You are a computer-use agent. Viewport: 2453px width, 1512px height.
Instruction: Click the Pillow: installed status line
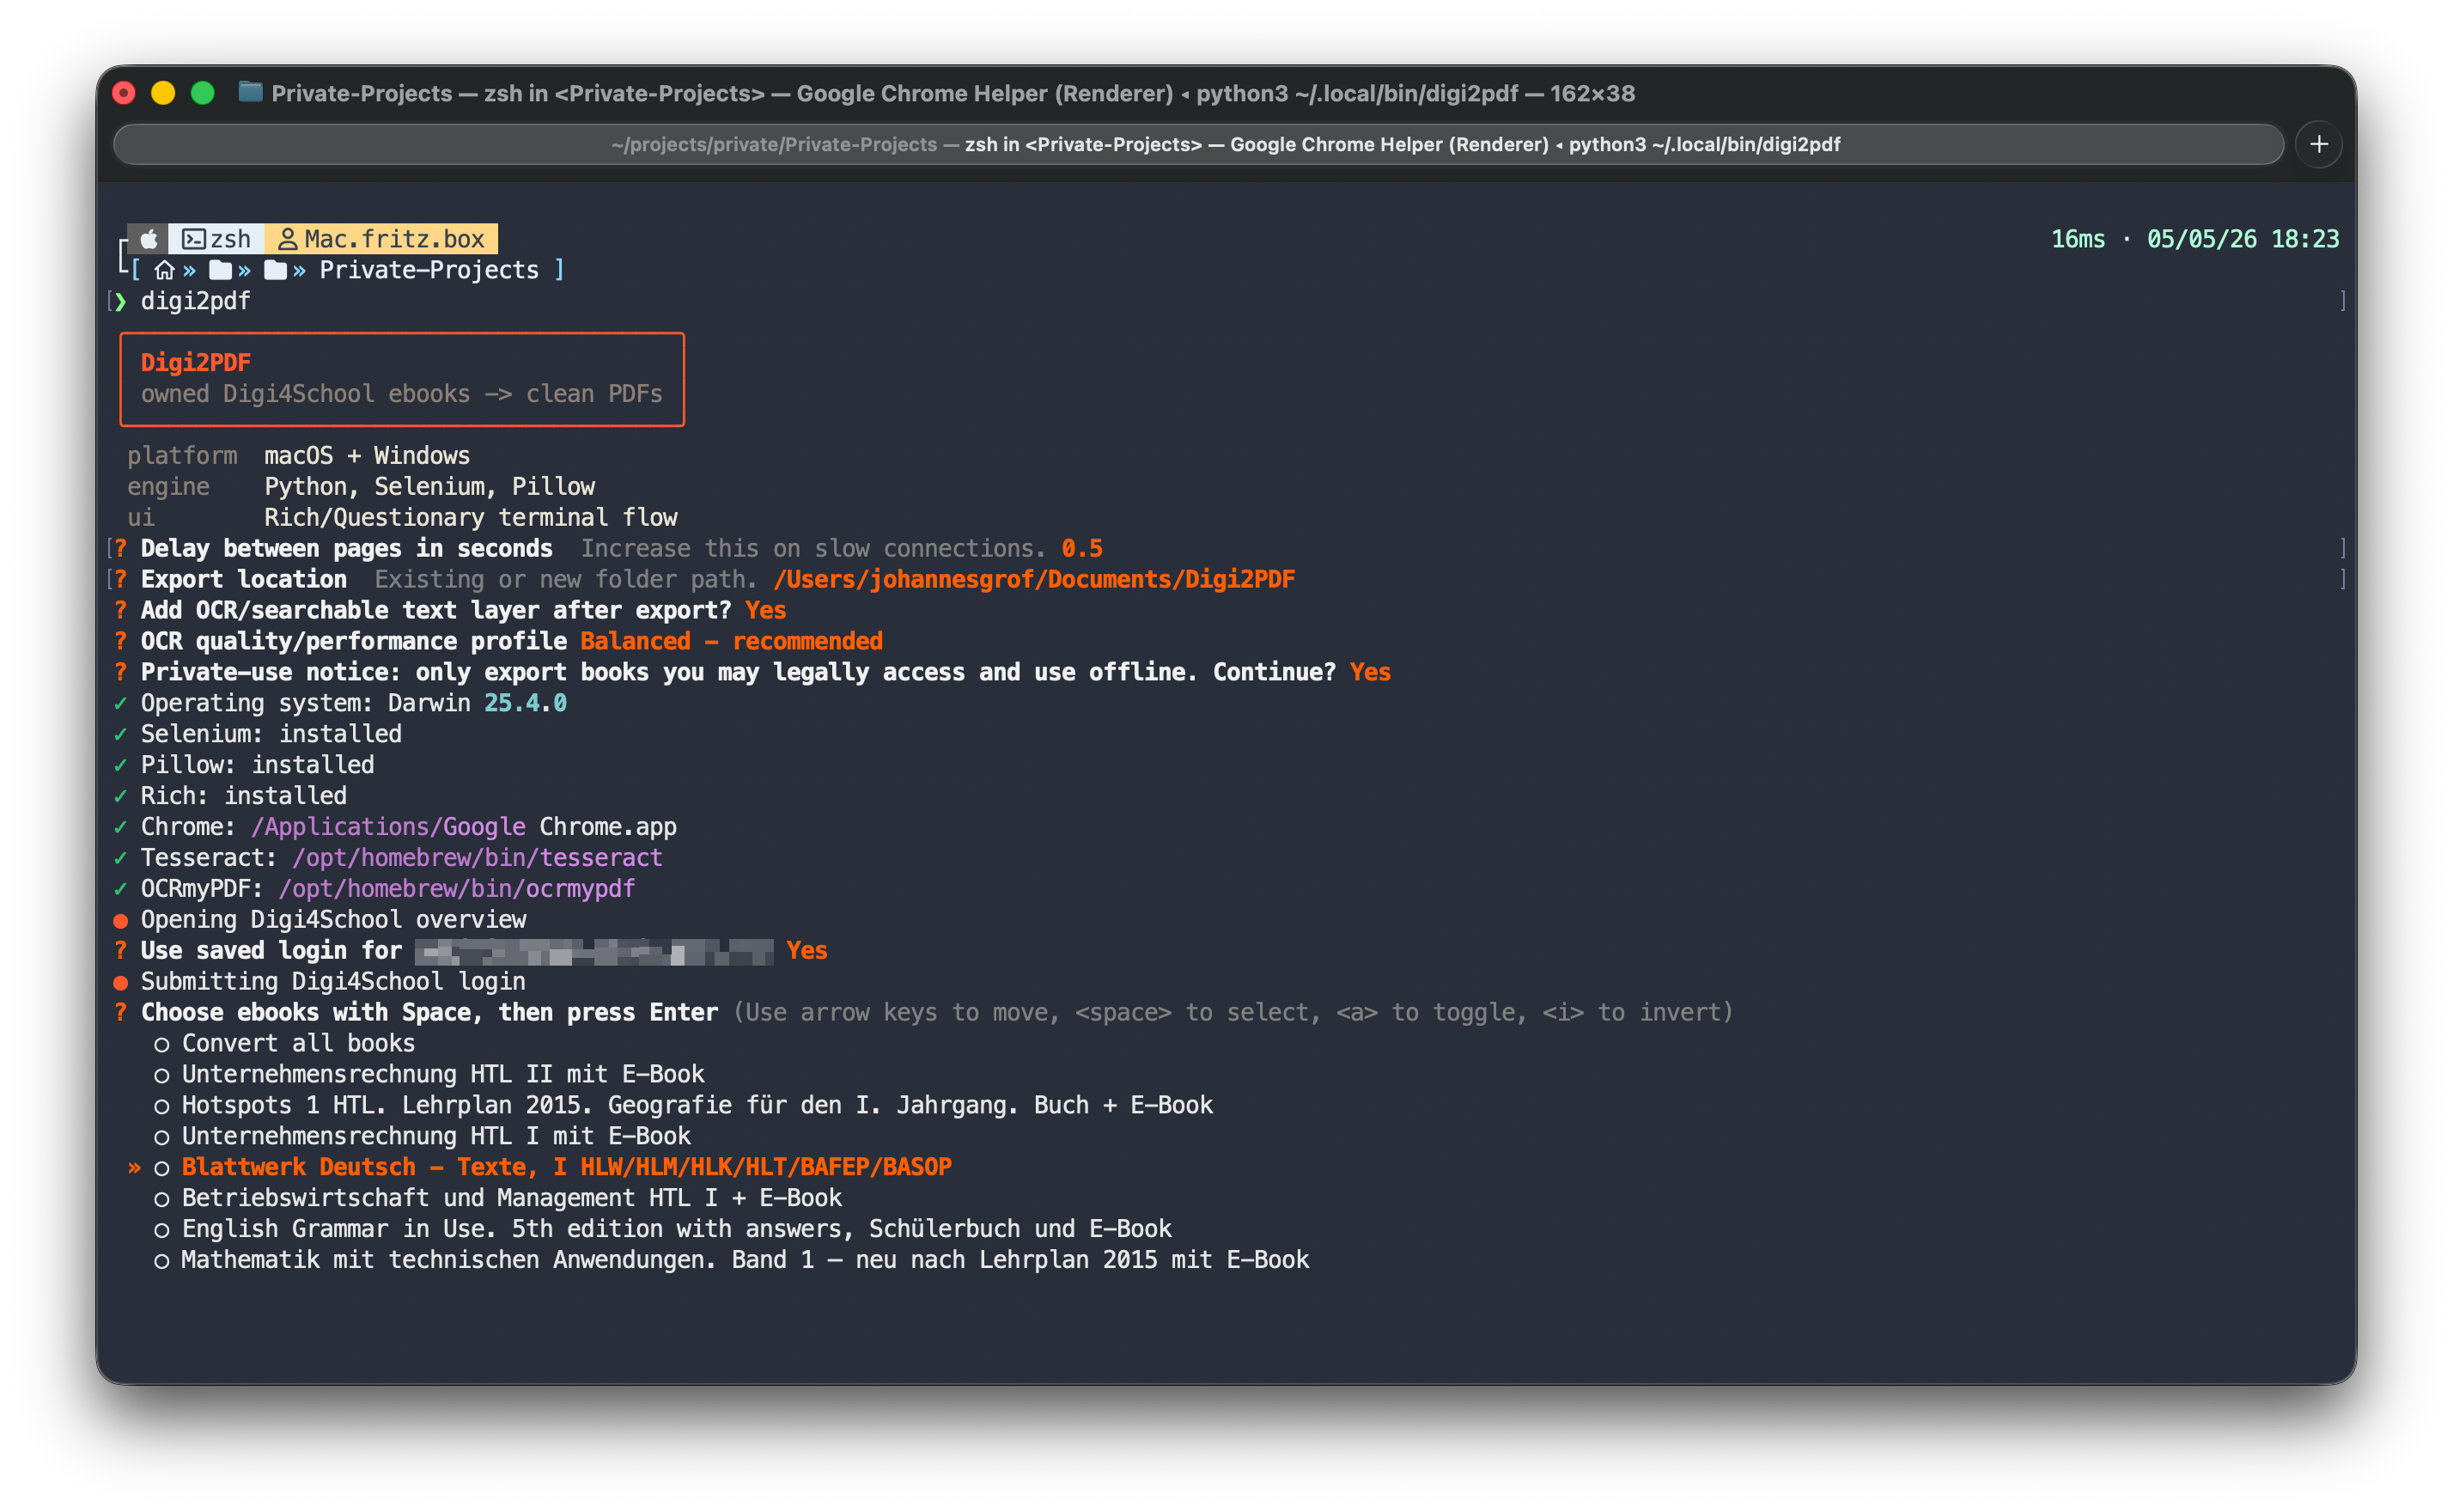point(258,765)
